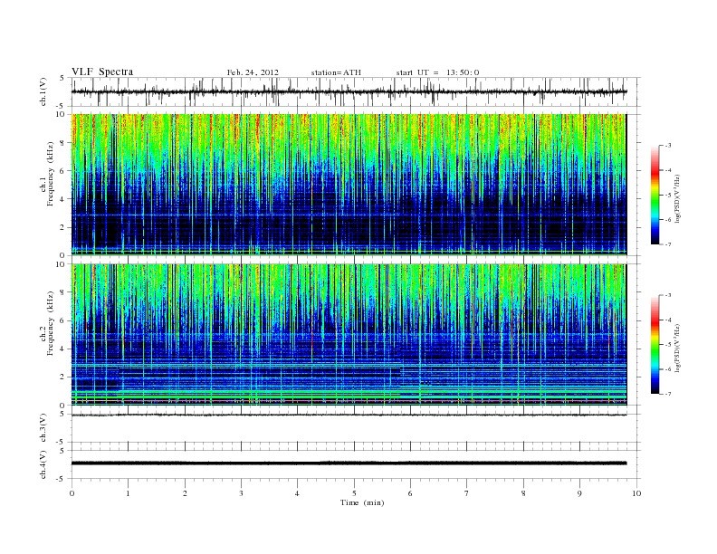Select the ch.1 color scale bar
Image resolution: width=717 pixels, height=554 pixels.
[x=655, y=195]
